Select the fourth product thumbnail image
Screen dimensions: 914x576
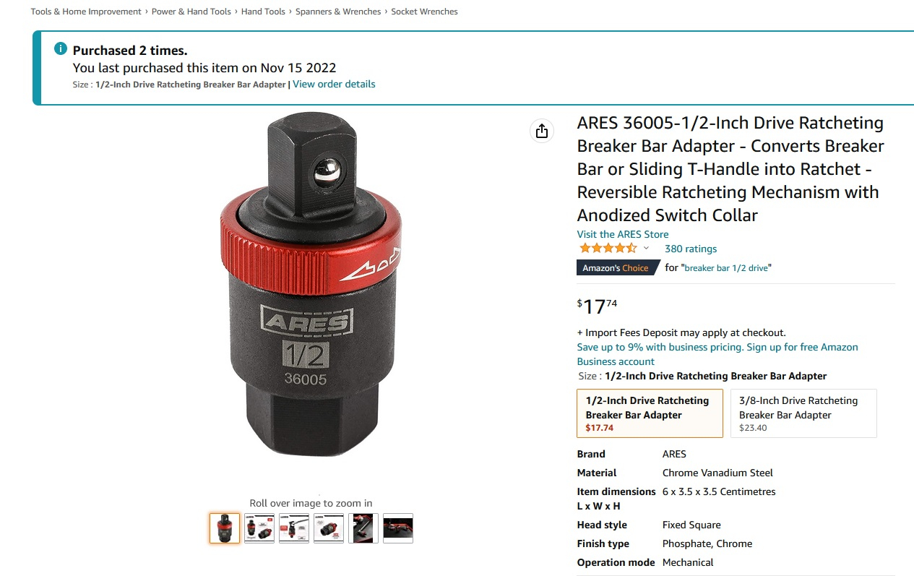tap(329, 528)
